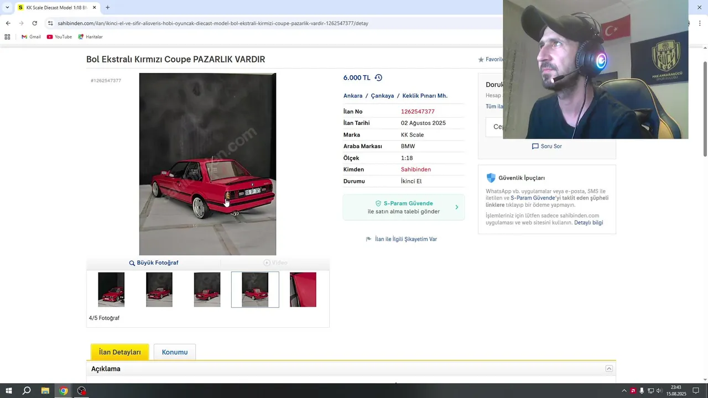
Task: Select the fifth red close-up thumbnail
Action: point(303,290)
